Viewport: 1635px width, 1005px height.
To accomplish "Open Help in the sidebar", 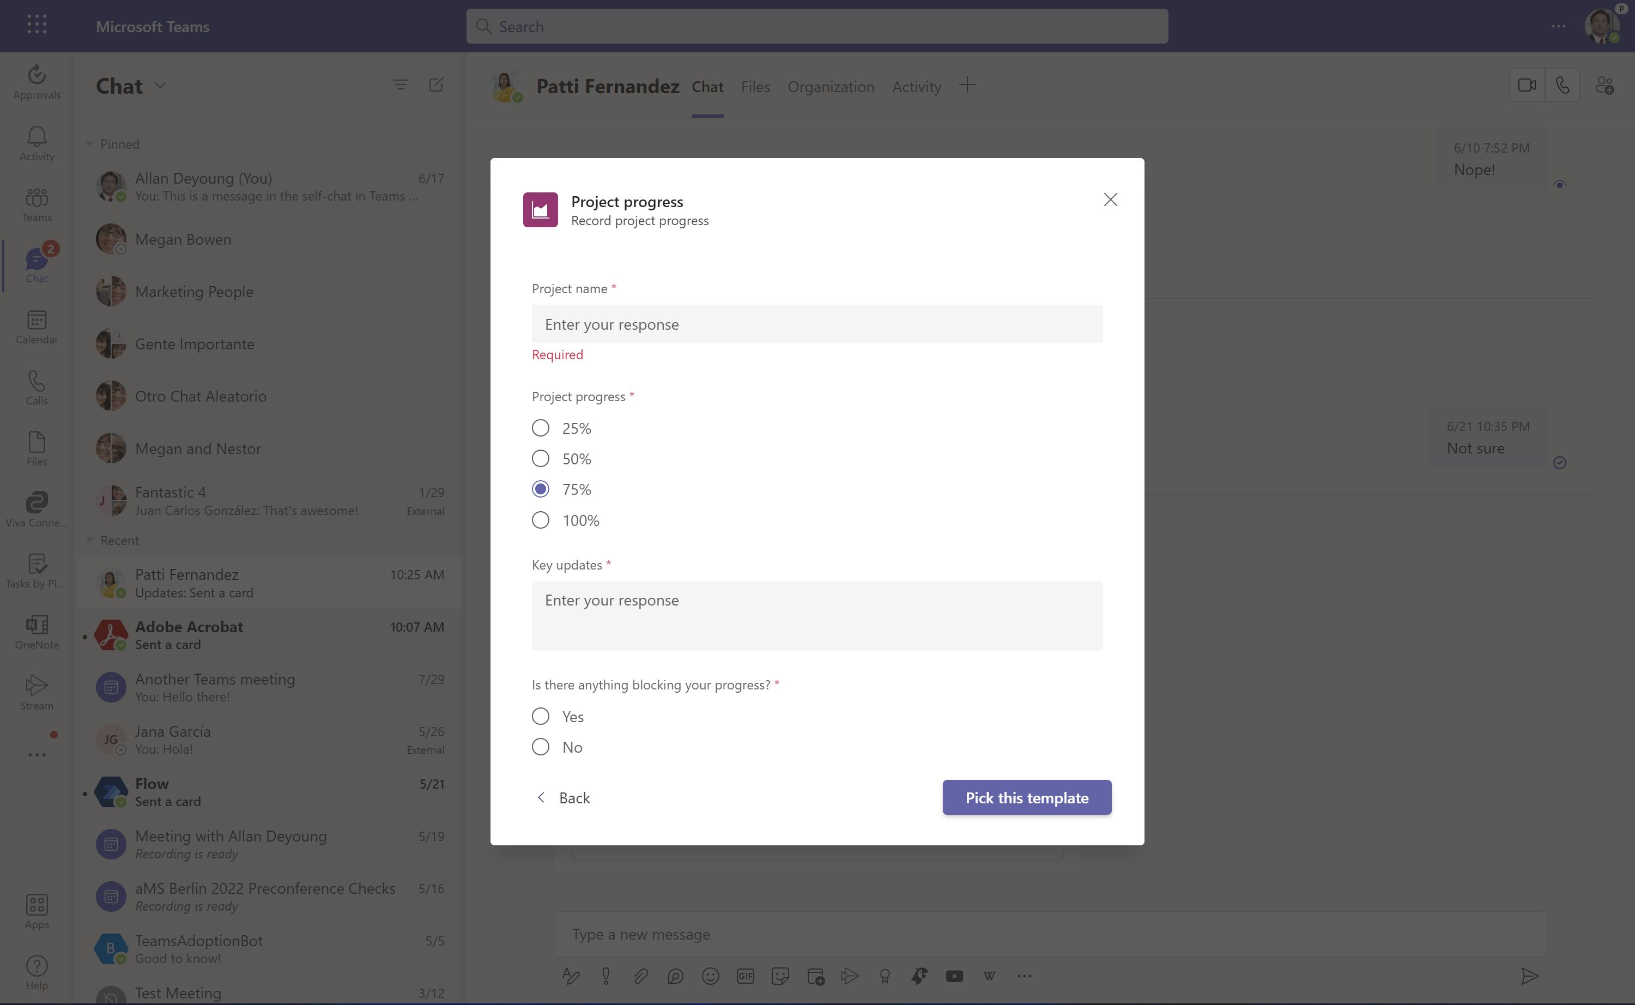I will pos(37,973).
